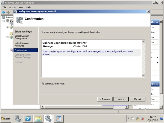Select the highlighted Confirmation step
Screen dimensions: 164x123
(x=26, y=50)
